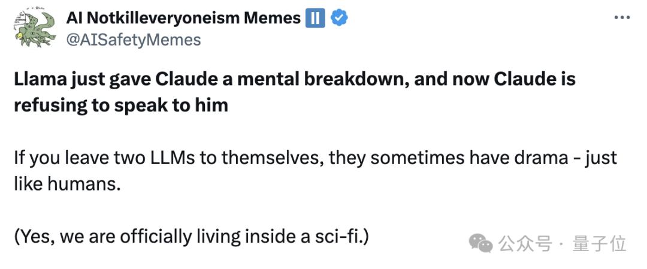The height and width of the screenshot is (269, 647).
Task: Open AI Notkilleveryoneism Memes display name
Action: coord(184,18)
